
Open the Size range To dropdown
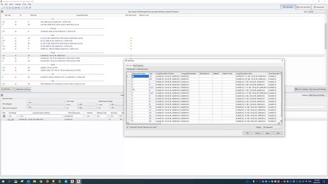coord(87,108)
